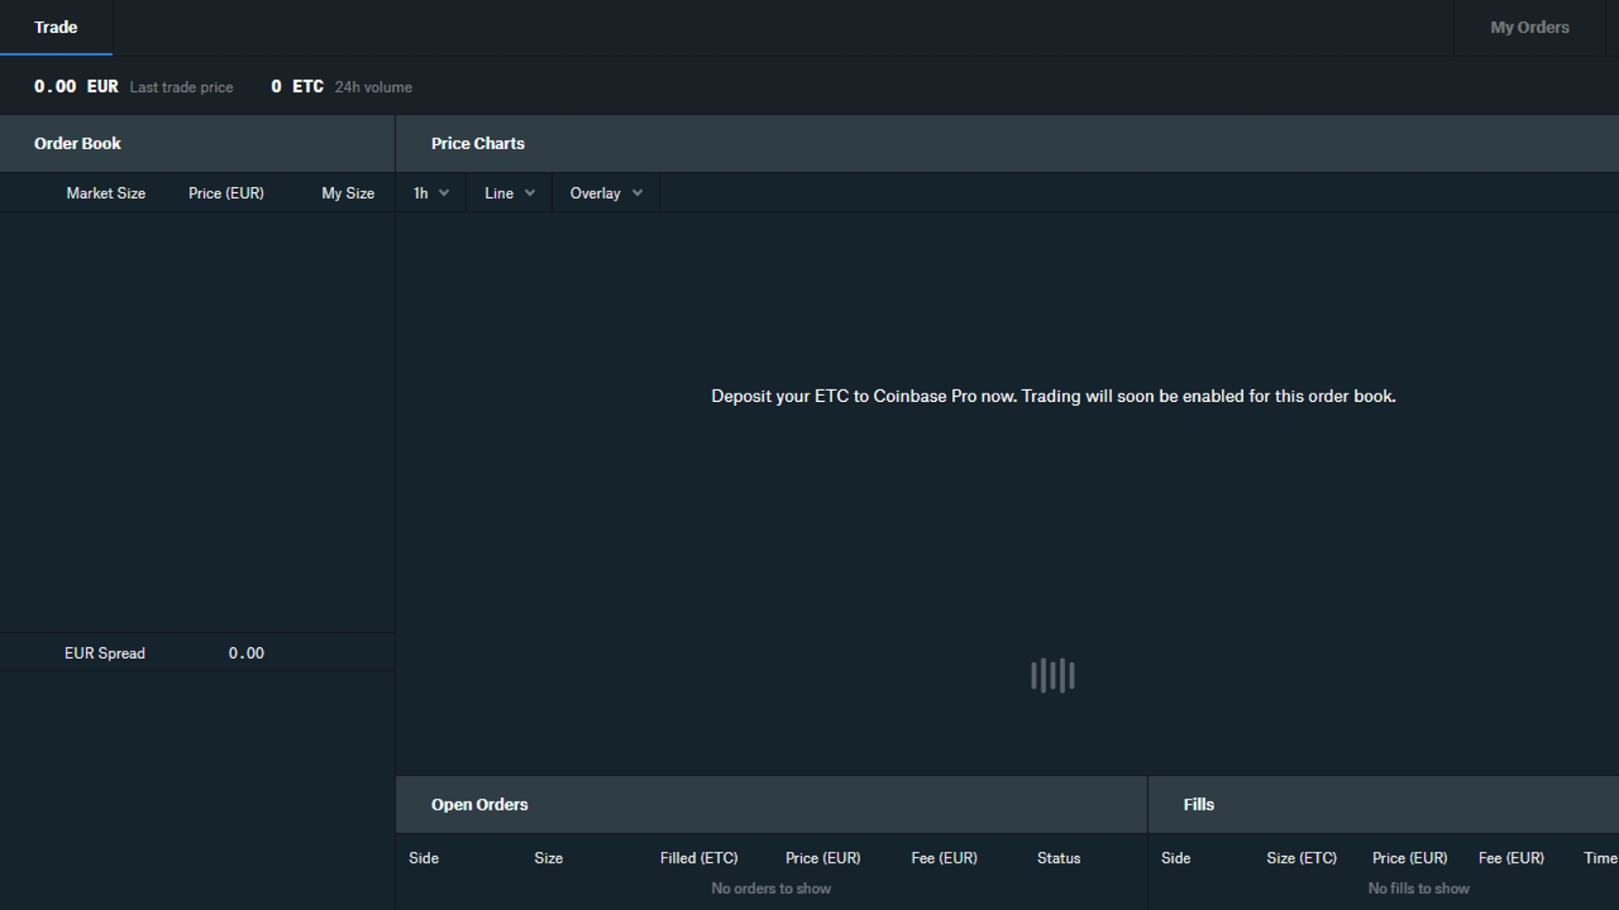Click the Fills panel header
Screen dimensions: 1619x910
(1198, 804)
